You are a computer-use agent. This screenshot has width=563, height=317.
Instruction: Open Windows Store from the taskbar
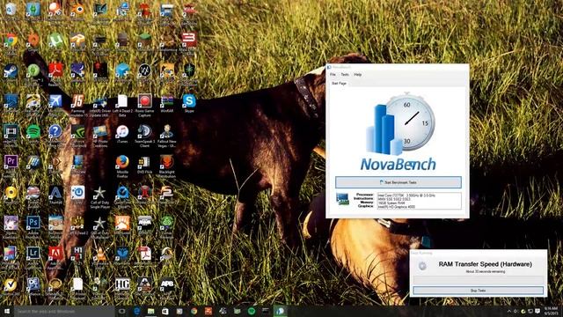pos(165,311)
